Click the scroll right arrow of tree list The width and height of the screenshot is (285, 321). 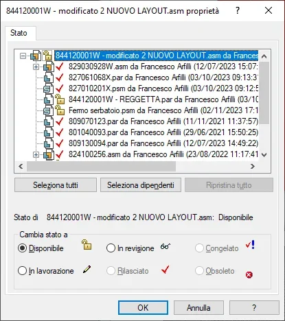[x=253, y=166]
